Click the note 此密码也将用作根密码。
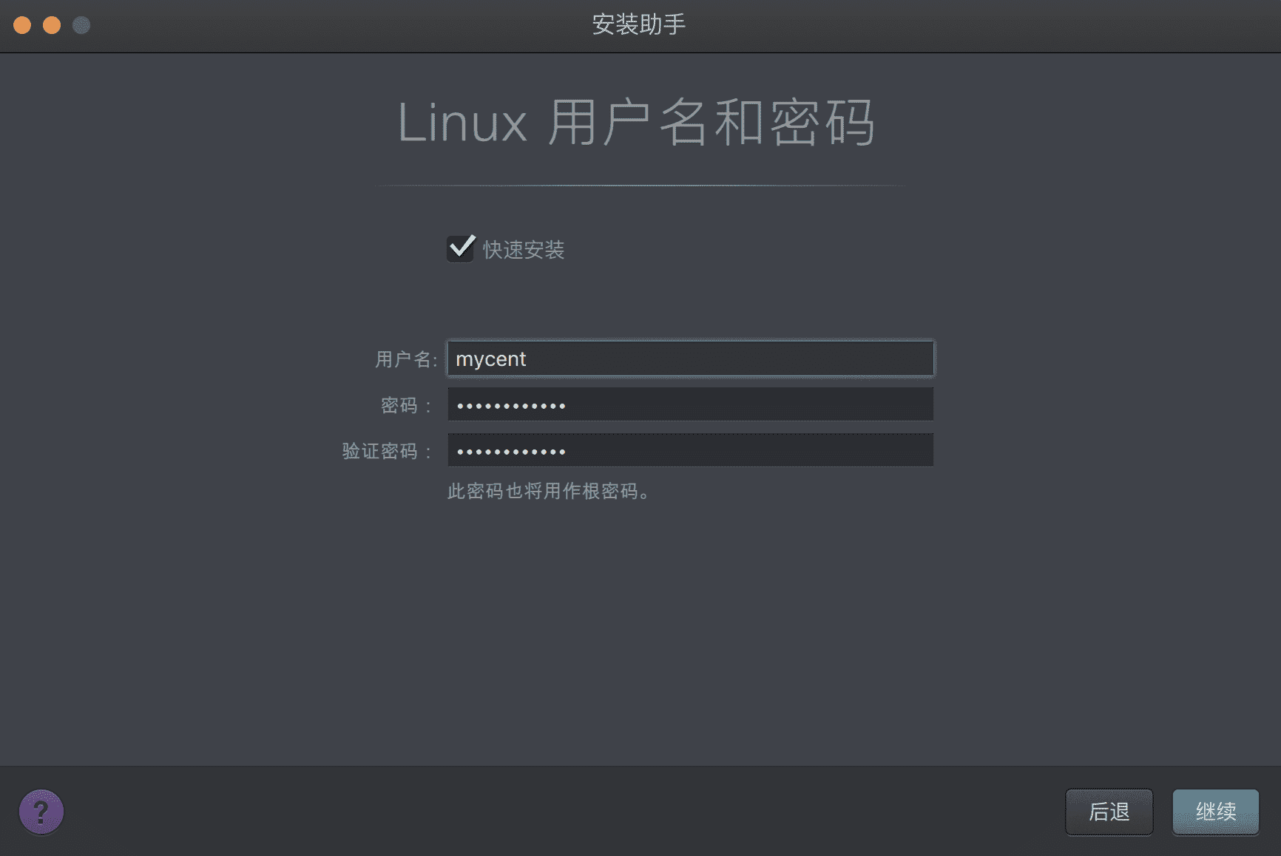The width and height of the screenshot is (1281, 856). pos(549,492)
